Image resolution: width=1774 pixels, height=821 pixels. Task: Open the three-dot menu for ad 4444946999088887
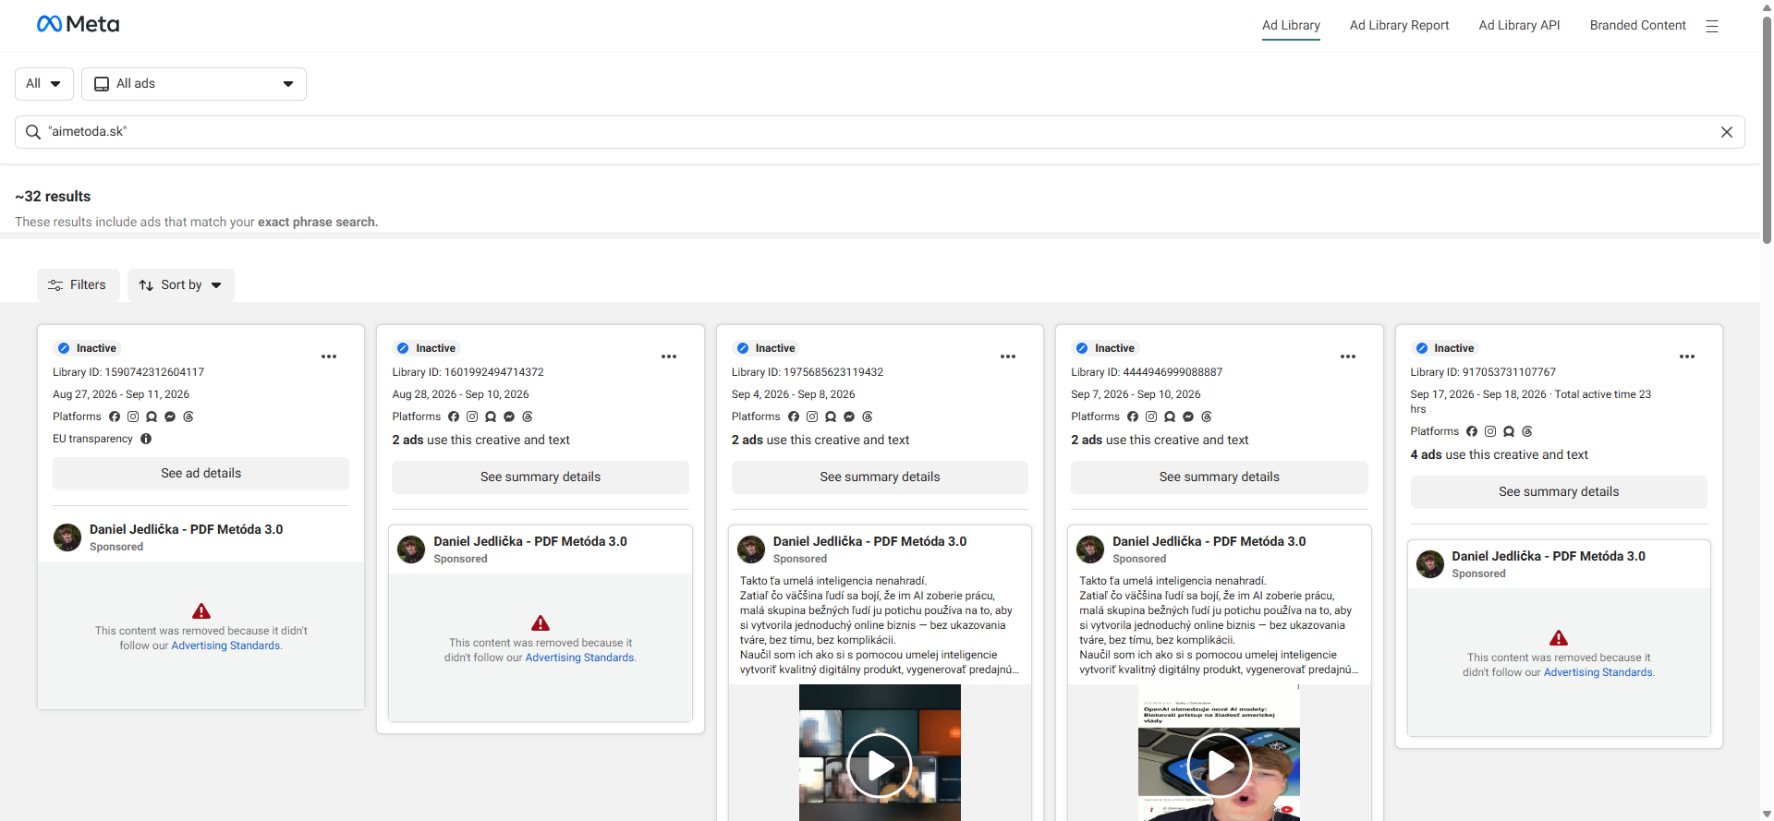coord(1348,356)
